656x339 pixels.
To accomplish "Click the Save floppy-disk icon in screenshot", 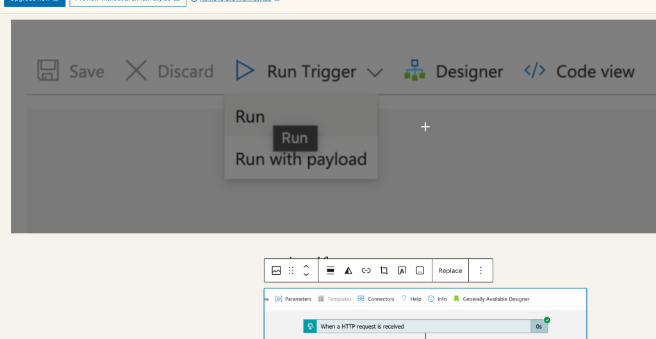I will (x=48, y=70).
